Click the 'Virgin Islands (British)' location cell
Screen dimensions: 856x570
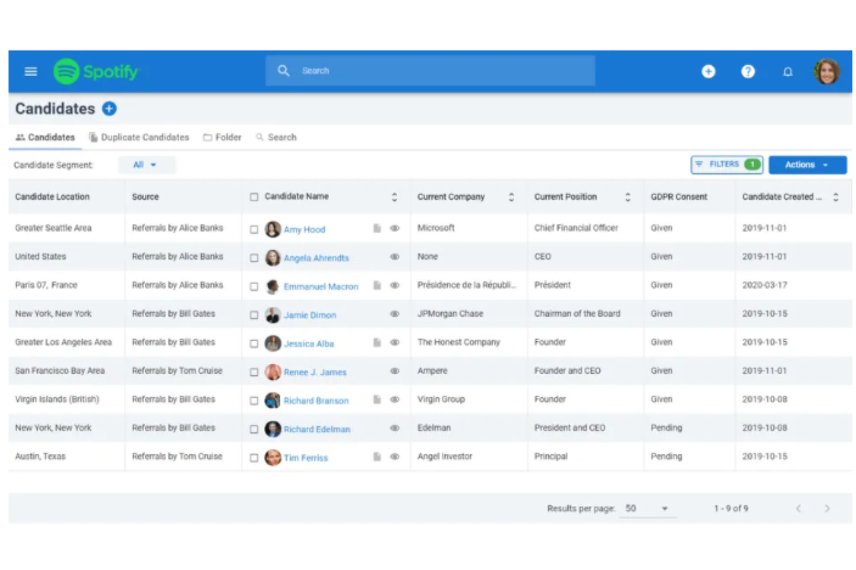click(x=57, y=400)
